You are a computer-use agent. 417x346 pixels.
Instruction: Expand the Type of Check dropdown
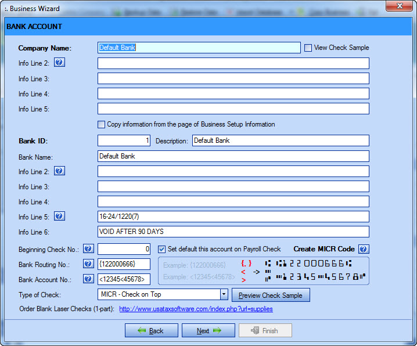(224, 295)
